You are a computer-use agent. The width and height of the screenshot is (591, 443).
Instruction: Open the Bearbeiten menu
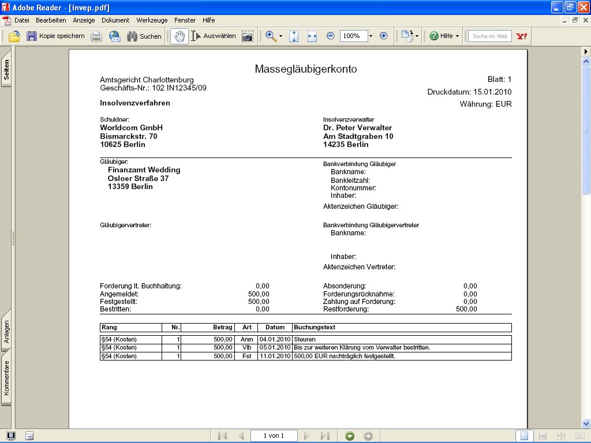tap(51, 20)
